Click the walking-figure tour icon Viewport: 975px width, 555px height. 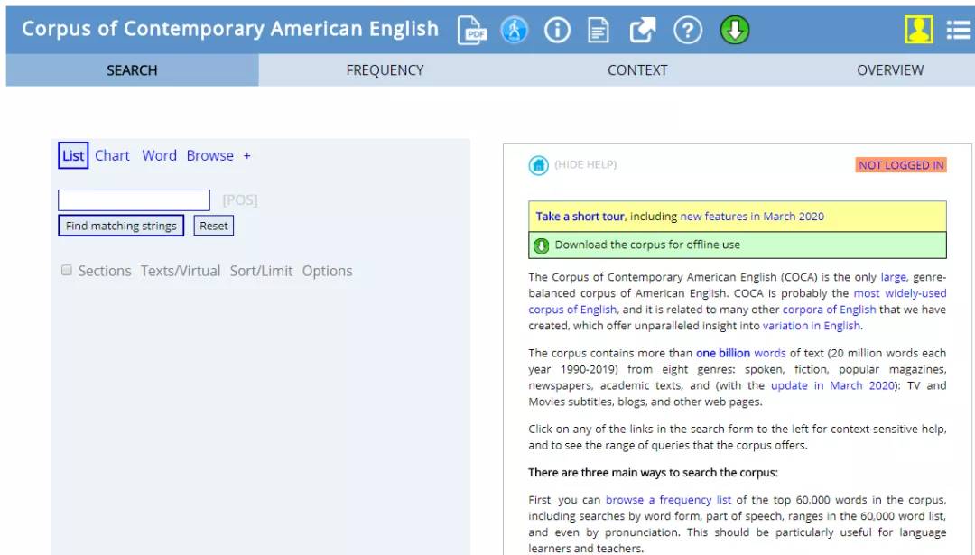[515, 30]
